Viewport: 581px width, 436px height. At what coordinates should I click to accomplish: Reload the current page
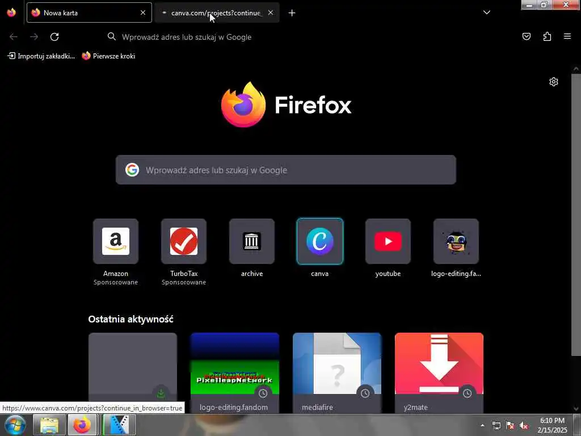54,37
